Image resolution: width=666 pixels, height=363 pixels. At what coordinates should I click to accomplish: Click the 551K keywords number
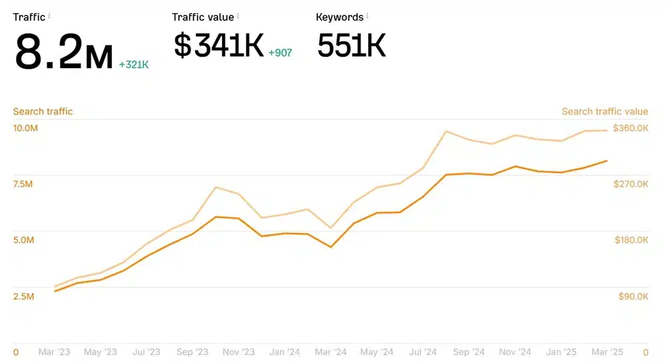[351, 46]
